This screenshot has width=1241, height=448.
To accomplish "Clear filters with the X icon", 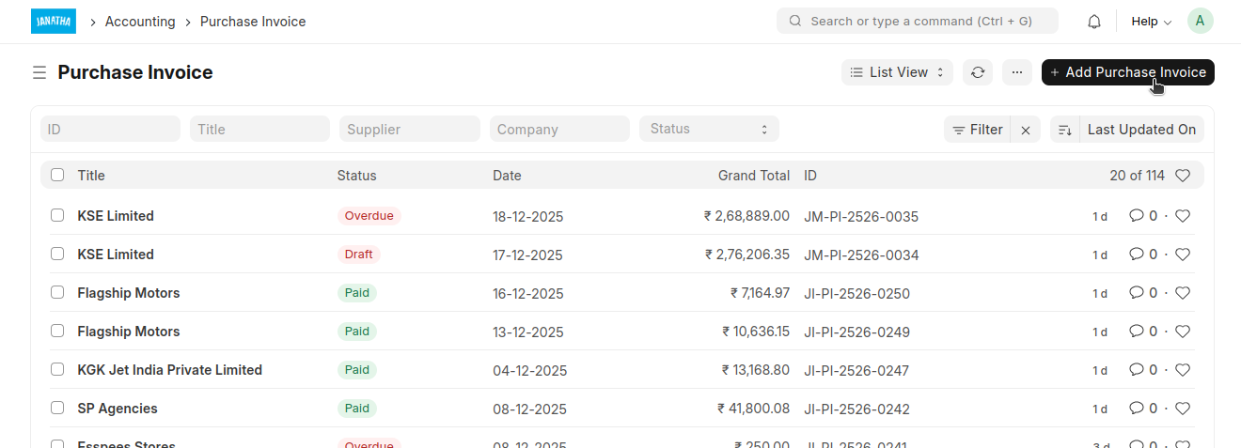I will pos(1026,130).
